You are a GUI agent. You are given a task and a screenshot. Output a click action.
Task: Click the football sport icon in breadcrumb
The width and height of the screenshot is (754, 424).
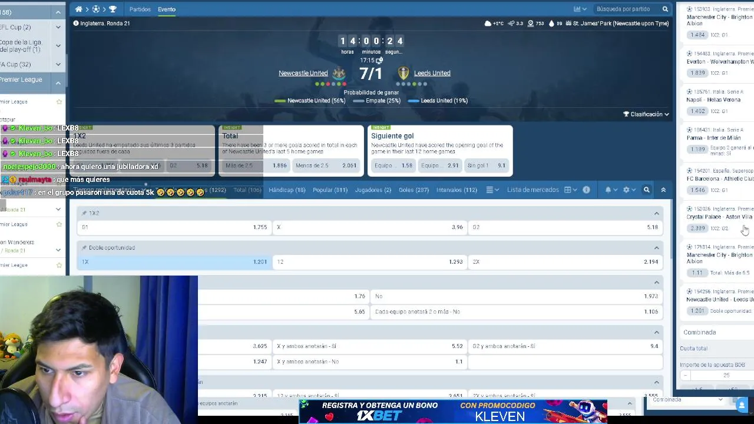tap(96, 9)
